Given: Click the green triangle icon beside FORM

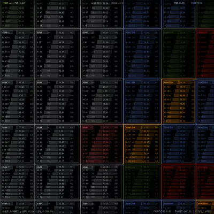Looking at the screenshot, I should coord(10,3).
